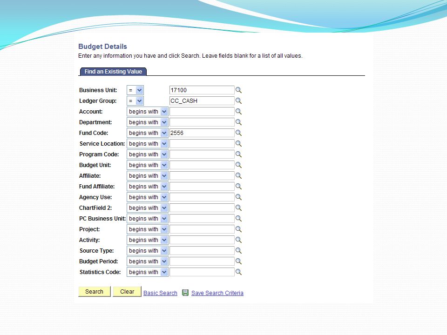Click Account lookup magnifier icon
This screenshot has width=447, height=335.
238,111
